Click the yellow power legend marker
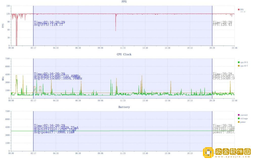This screenshot has height=159, width=253. click(x=239, y=122)
